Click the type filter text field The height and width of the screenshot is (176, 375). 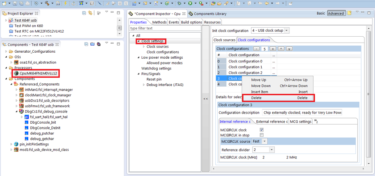coord(165,28)
